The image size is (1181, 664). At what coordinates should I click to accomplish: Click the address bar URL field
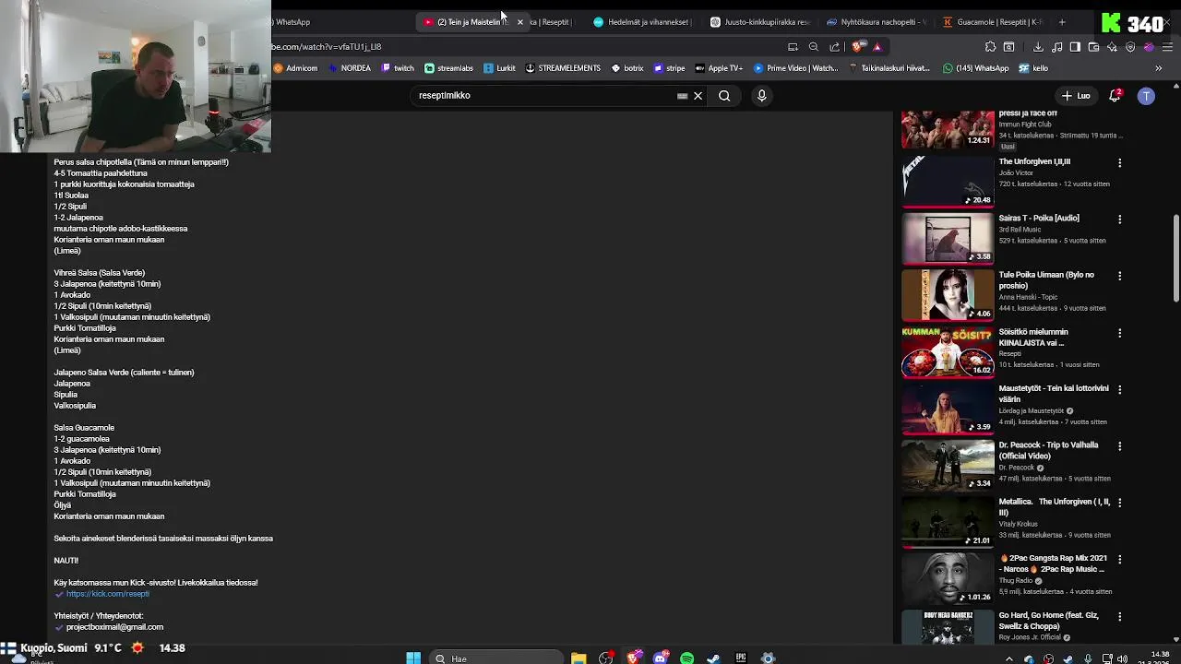[x=526, y=47]
